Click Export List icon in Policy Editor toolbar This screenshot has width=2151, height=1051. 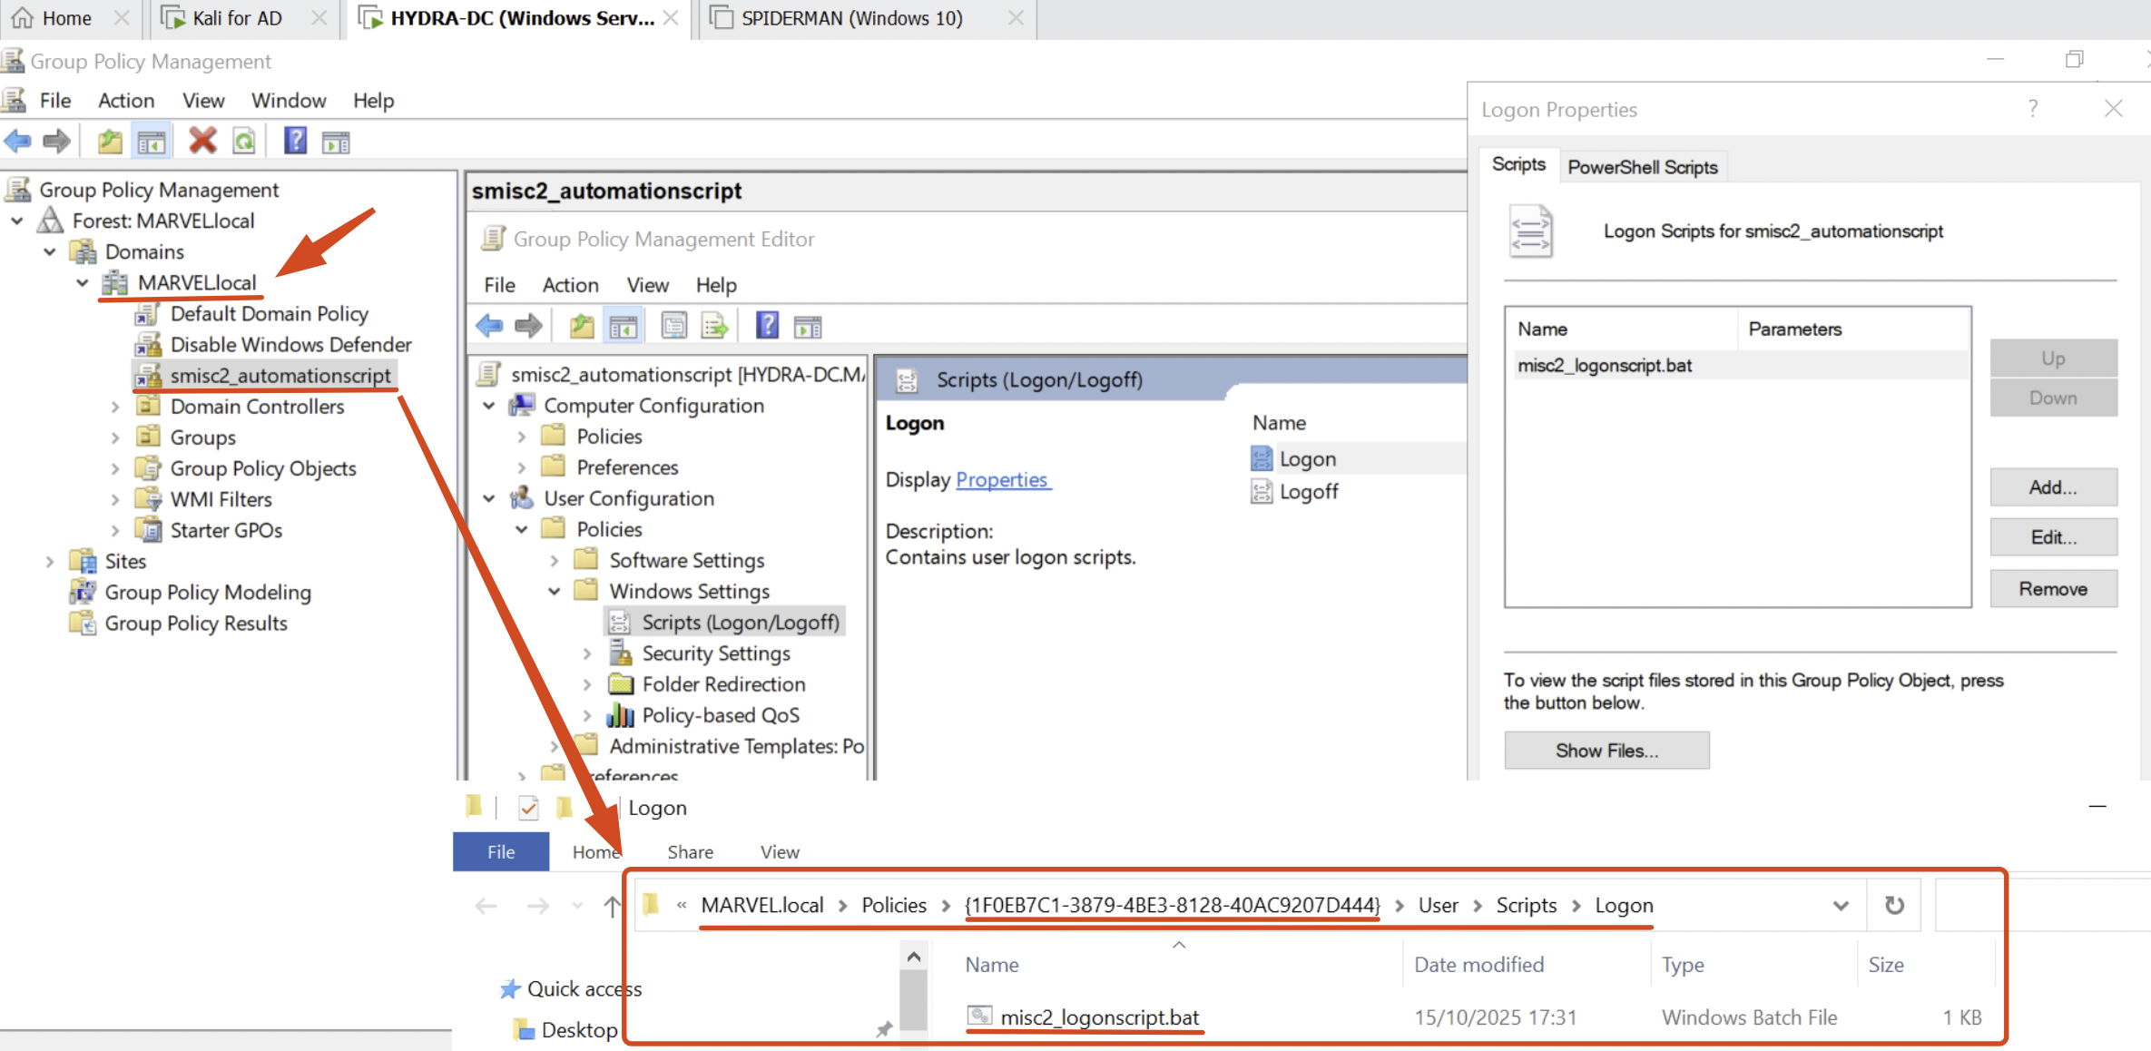714,326
